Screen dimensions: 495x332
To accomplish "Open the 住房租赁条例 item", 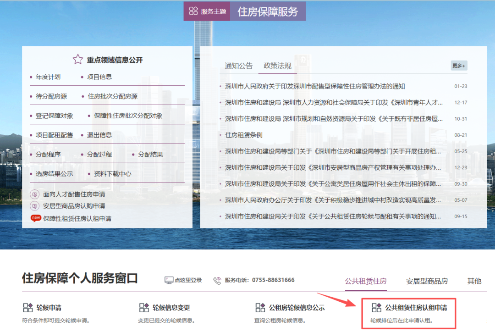I will click(x=244, y=135).
